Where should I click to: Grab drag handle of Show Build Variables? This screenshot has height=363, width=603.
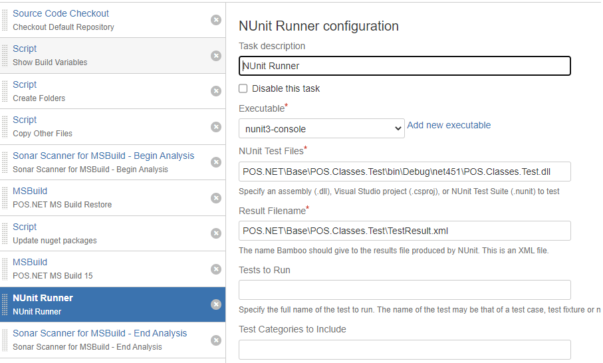click(5, 56)
